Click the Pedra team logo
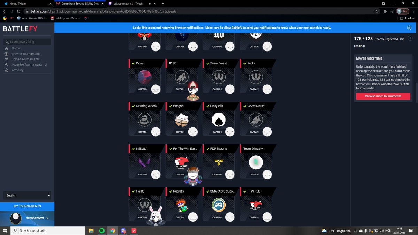This screenshot has height=235, width=418. point(256,77)
